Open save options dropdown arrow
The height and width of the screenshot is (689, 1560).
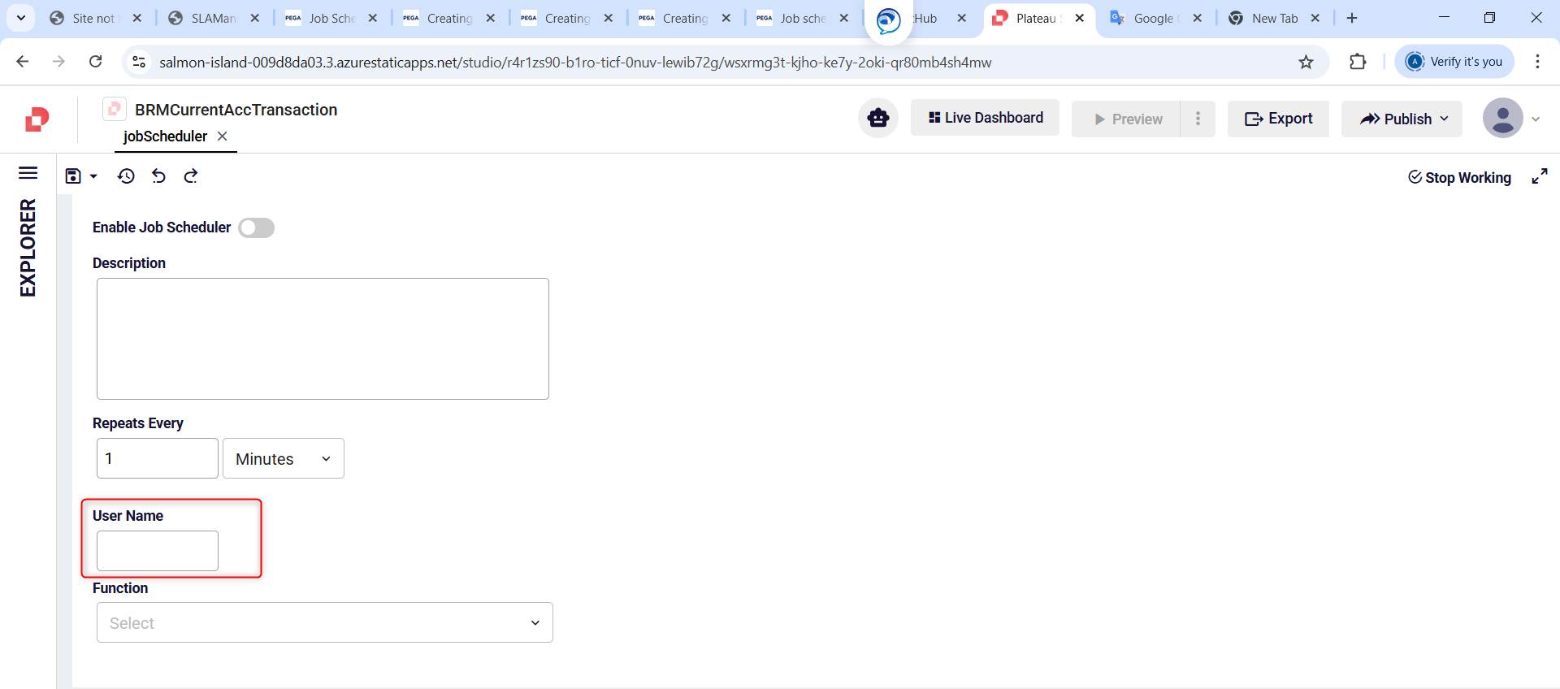(94, 177)
